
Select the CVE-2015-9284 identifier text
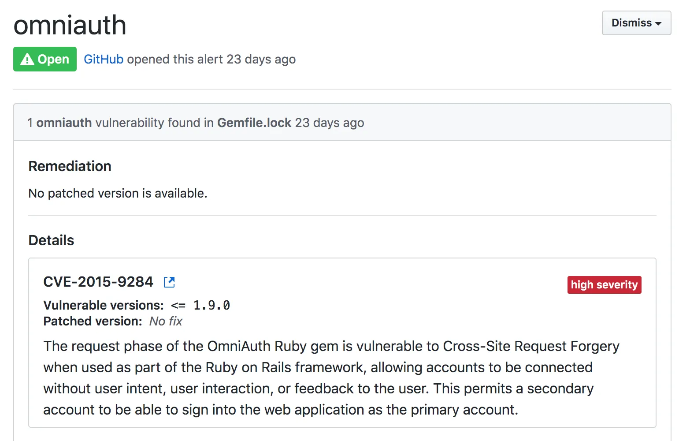click(98, 282)
